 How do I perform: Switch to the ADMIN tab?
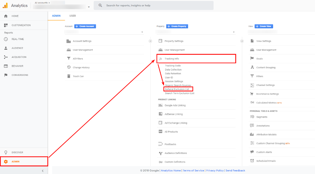pyautogui.click(x=56, y=16)
